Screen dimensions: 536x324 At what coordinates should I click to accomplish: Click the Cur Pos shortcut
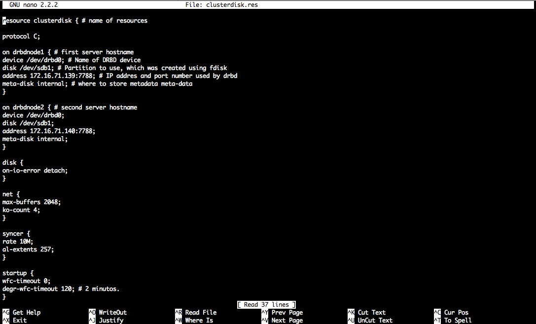click(x=451, y=312)
